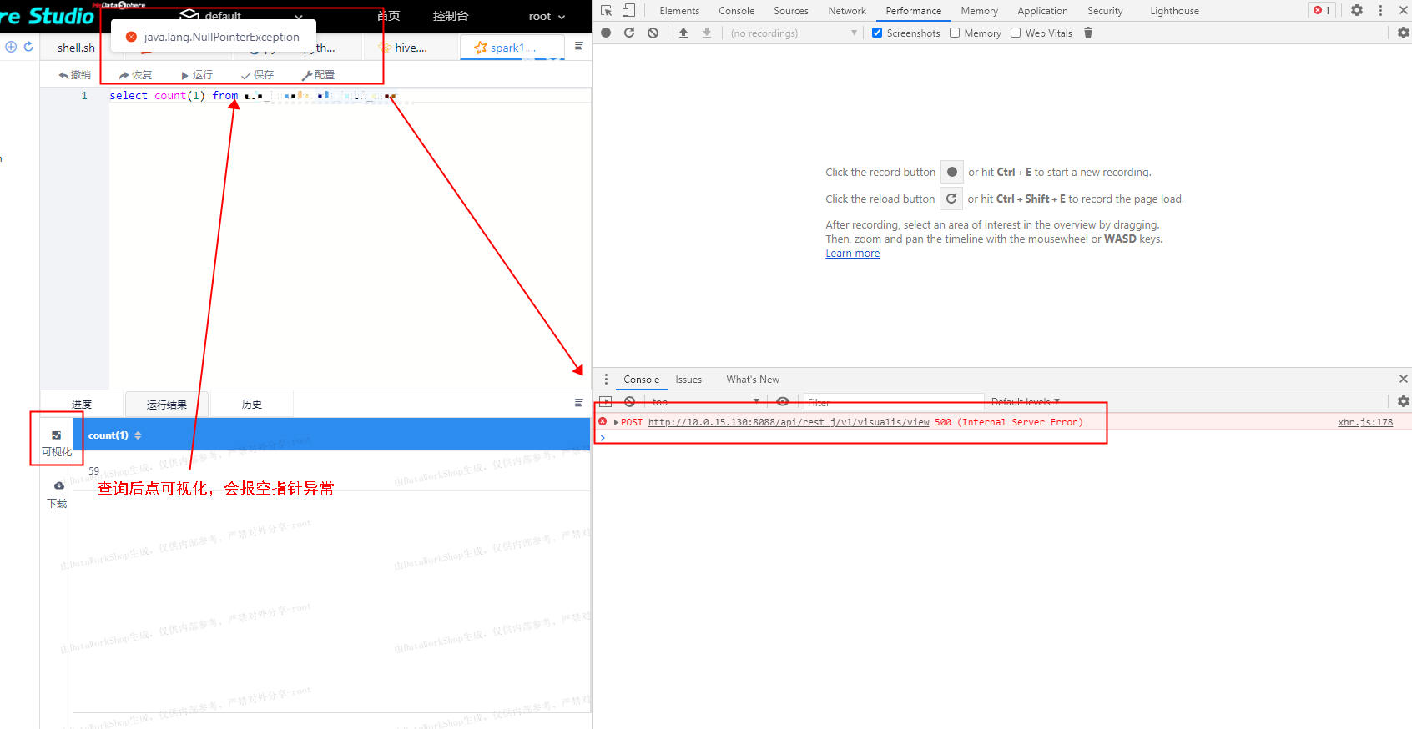Select the DevTools inspect element tool

click(x=606, y=10)
